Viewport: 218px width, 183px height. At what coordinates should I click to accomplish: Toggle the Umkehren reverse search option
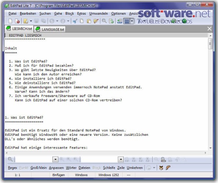pos(135,168)
